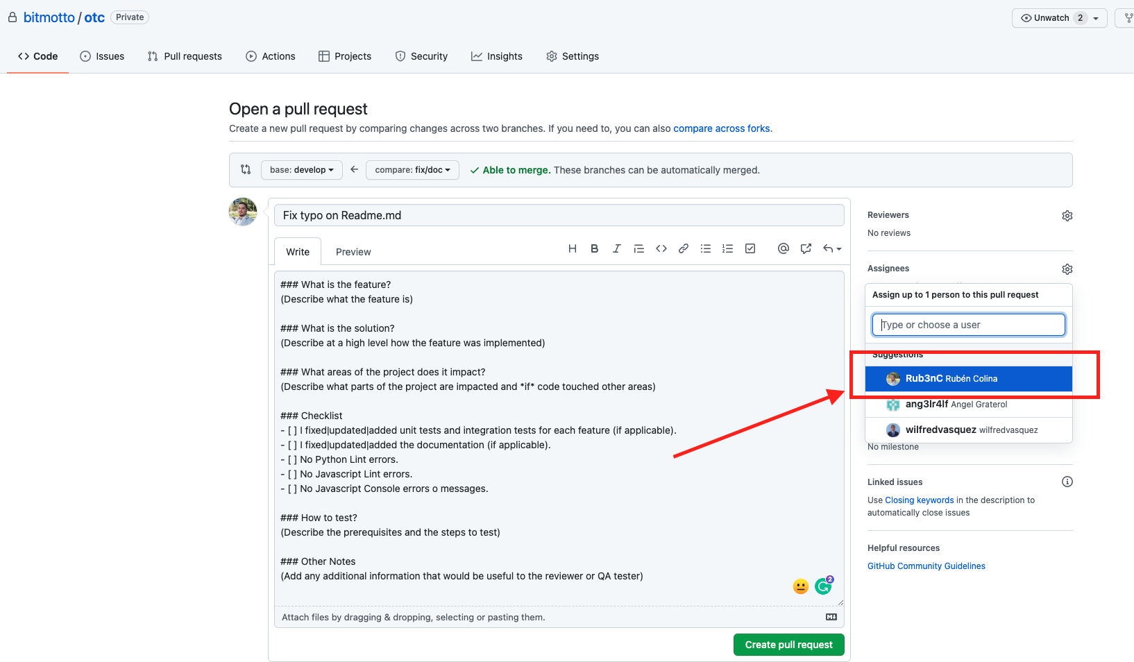The height and width of the screenshot is (662, 1134).
Task: Add a task list checkbox item
Action: (750, 248)
